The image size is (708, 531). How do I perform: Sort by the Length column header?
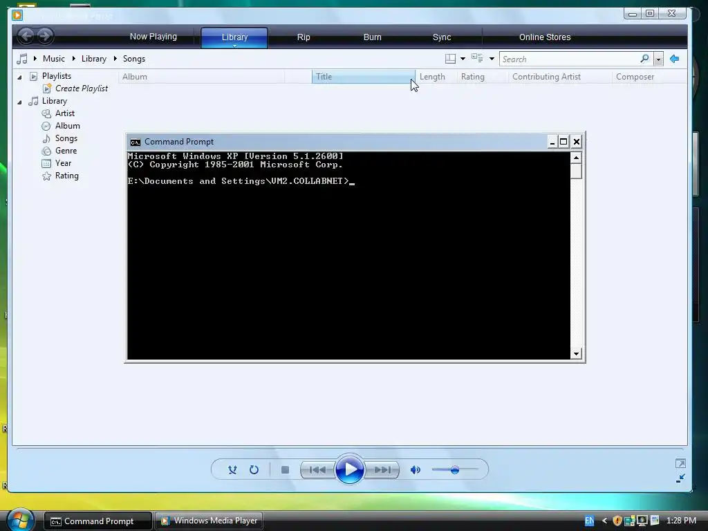(x=436, y=77)
